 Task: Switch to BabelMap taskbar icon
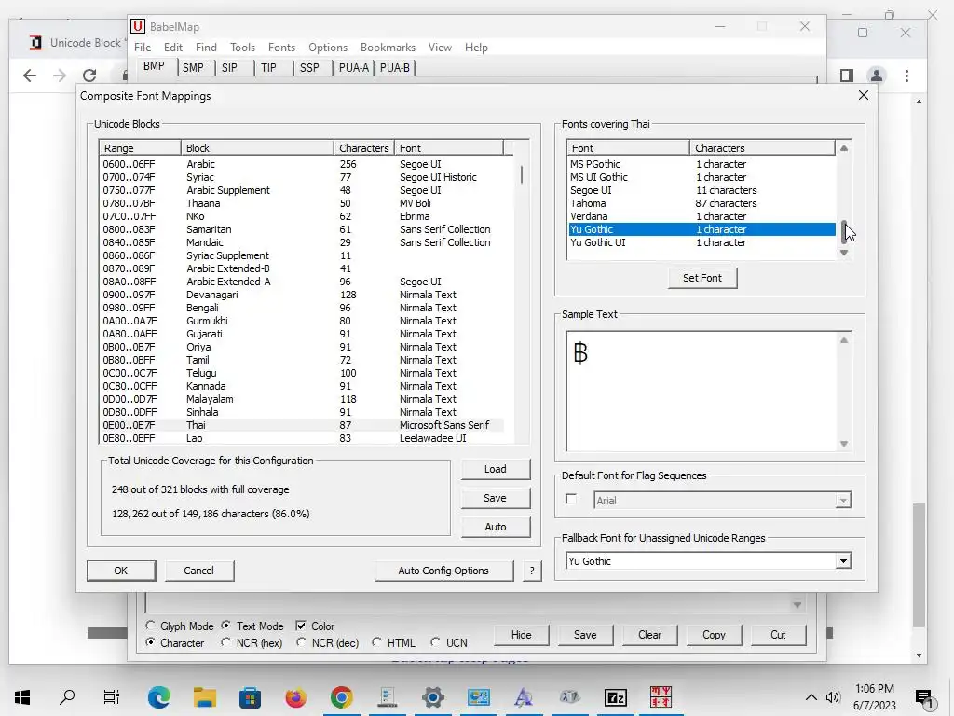661,697
